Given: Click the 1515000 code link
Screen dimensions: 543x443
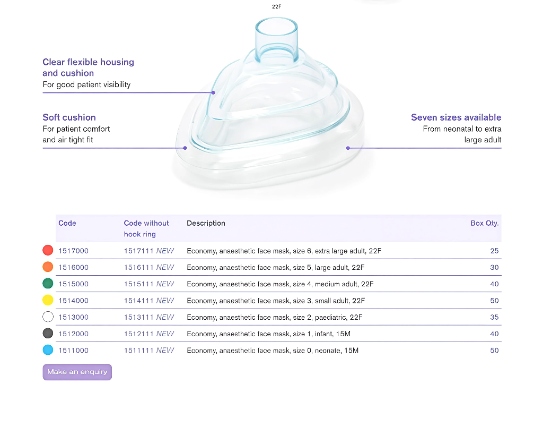Looking at the screenshot, I should coord(73,284).
